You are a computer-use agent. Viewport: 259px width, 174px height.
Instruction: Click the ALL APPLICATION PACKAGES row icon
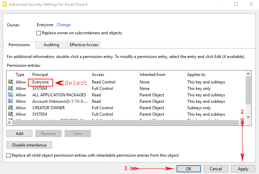pos(10,95)
